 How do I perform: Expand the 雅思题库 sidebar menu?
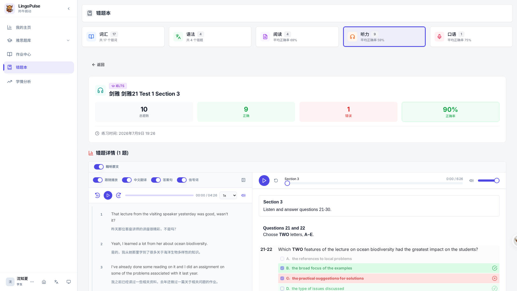(39, 40)
